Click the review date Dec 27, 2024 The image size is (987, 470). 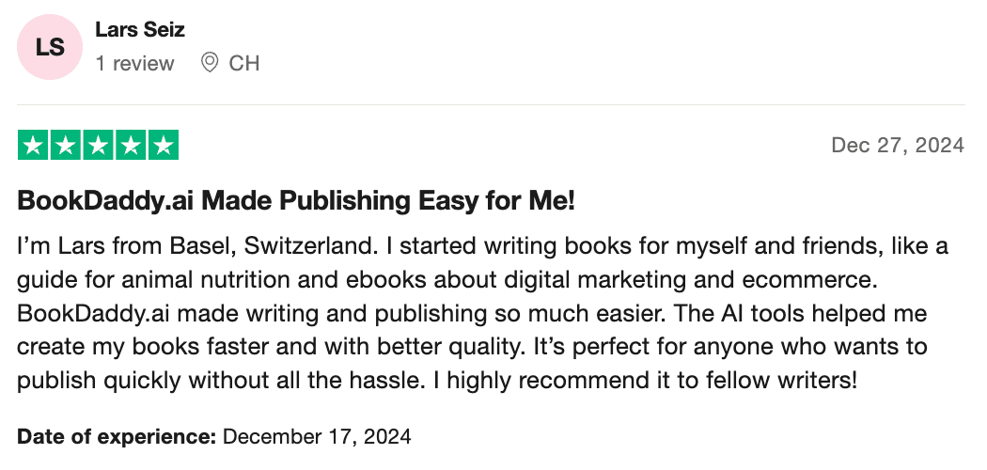(x=898, y=145)
